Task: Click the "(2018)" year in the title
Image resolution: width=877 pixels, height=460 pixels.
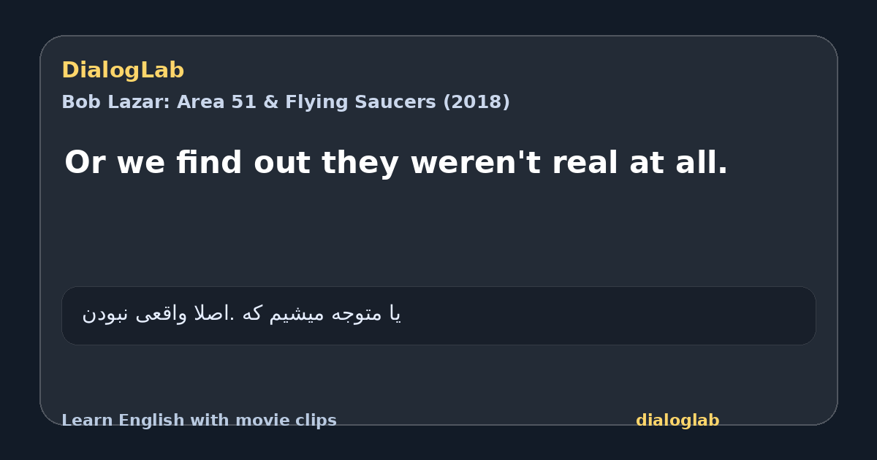Action: pos(477,102)
